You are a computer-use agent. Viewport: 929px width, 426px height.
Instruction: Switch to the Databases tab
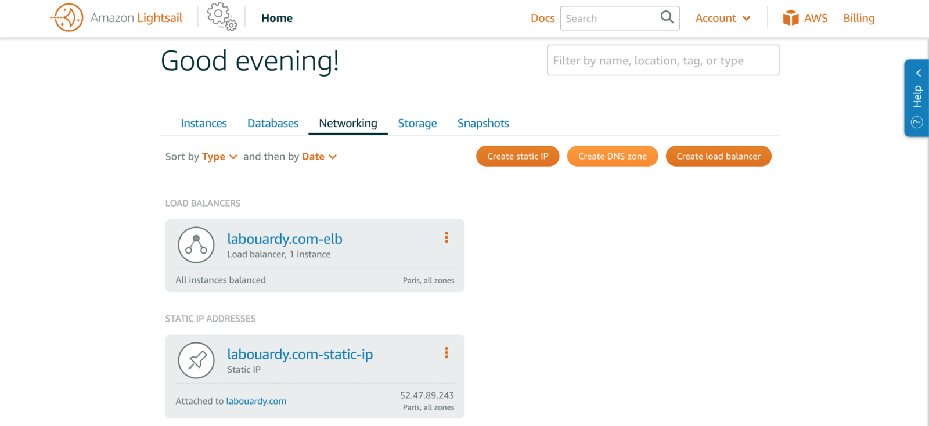pos(273,123)
